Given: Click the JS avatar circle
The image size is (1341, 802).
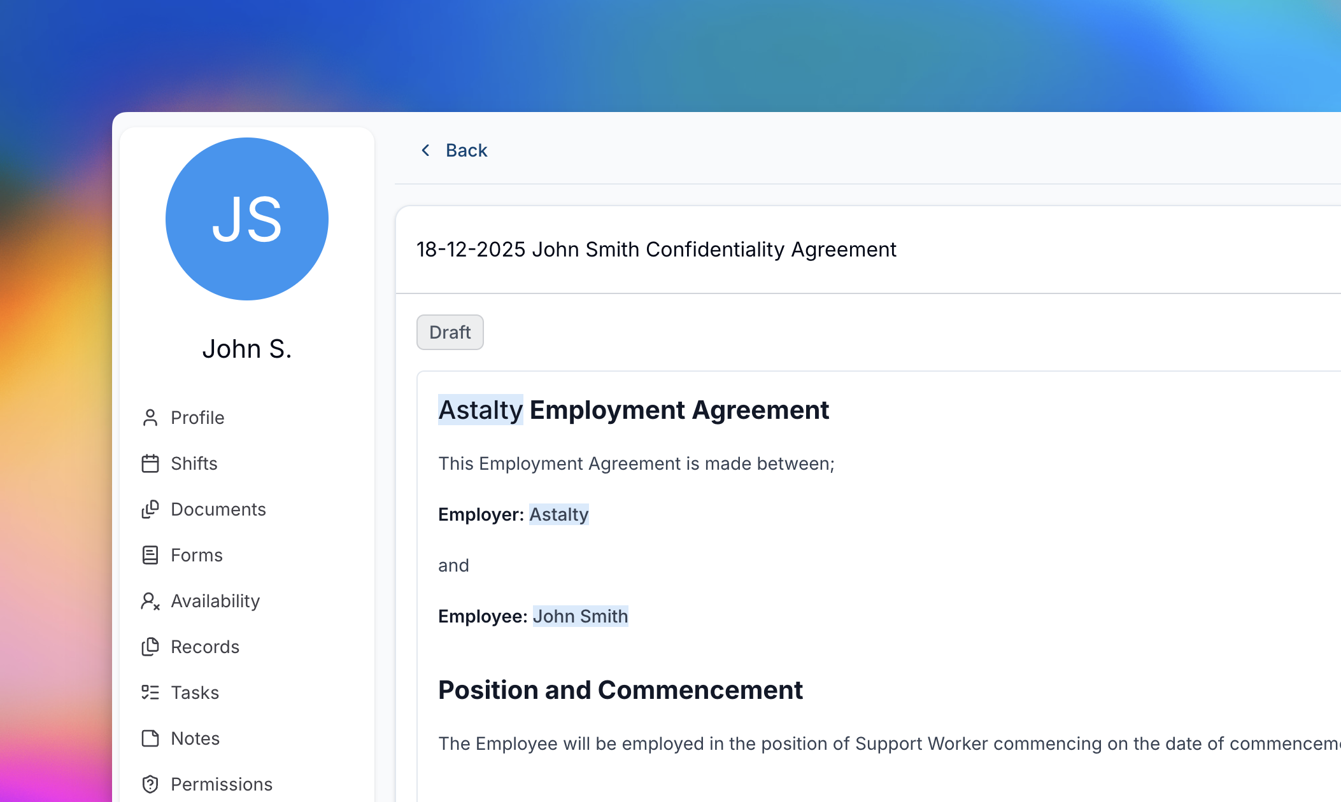Looking at the screenshot, I should click(x=247, y=219).
